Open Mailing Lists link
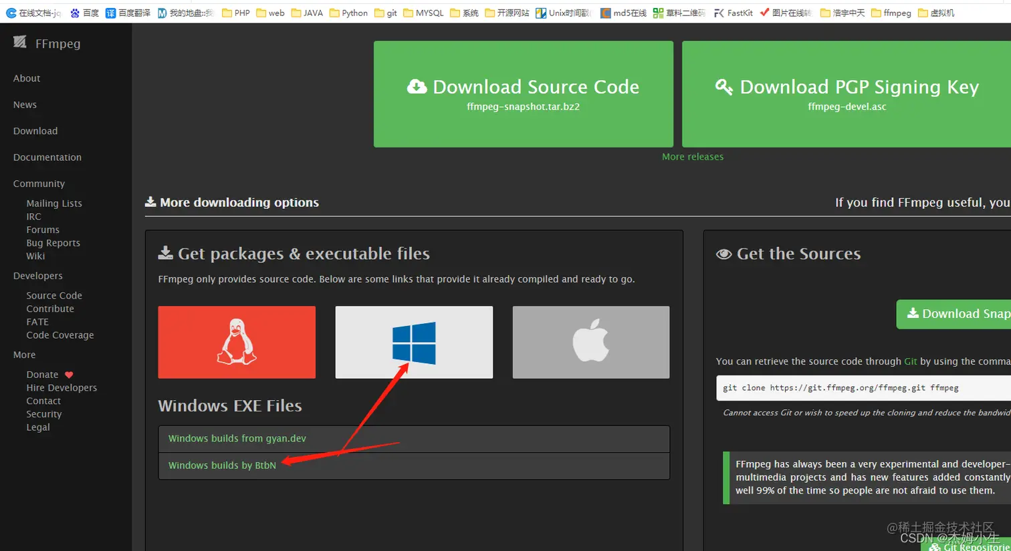The image size is (1011, 551). point(54,203)
